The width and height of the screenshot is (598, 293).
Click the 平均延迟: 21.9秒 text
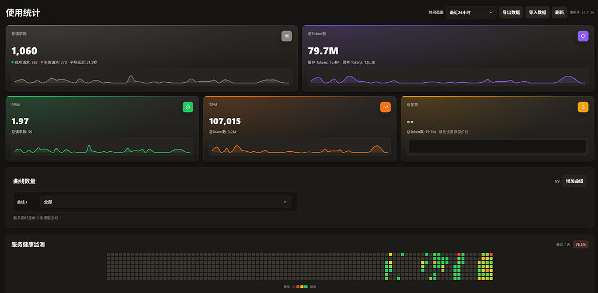pyautogui.click(x=83, y=62)
